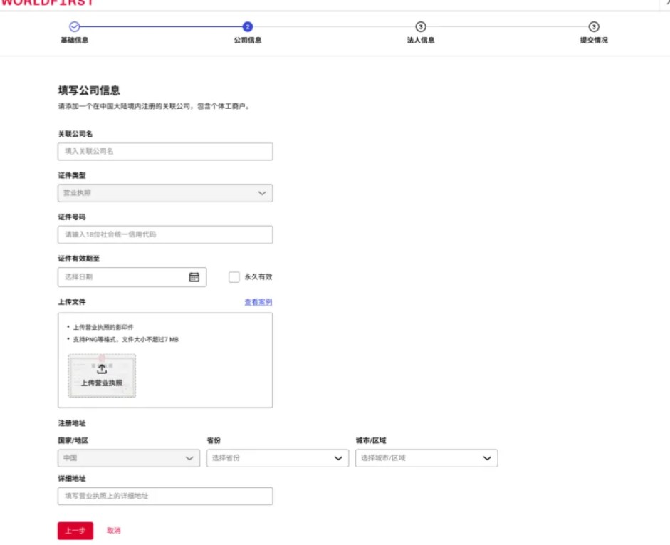Click the 提交情况 step circle icon
Viewport: 670px width, 545px height.
(x=594, y=26)
